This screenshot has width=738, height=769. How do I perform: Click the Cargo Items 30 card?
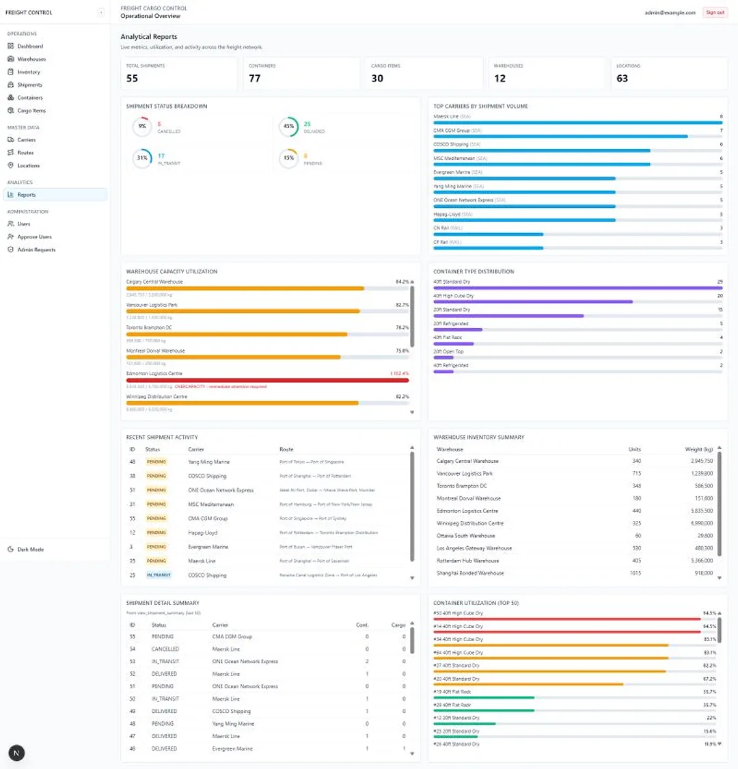424,74
